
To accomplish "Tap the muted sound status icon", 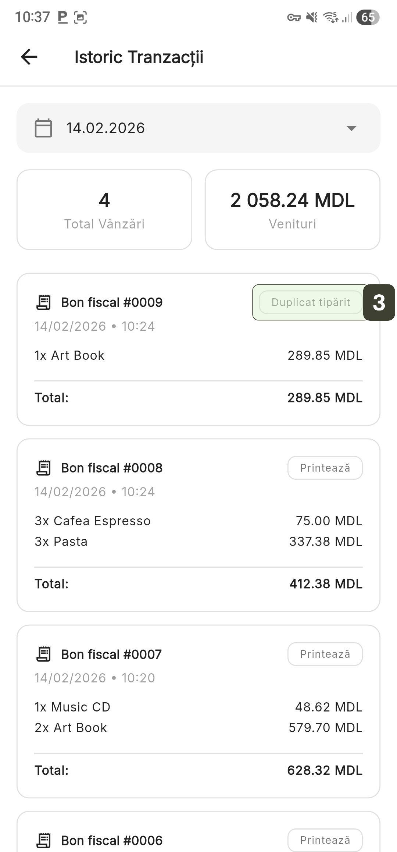I will point(312,17).
